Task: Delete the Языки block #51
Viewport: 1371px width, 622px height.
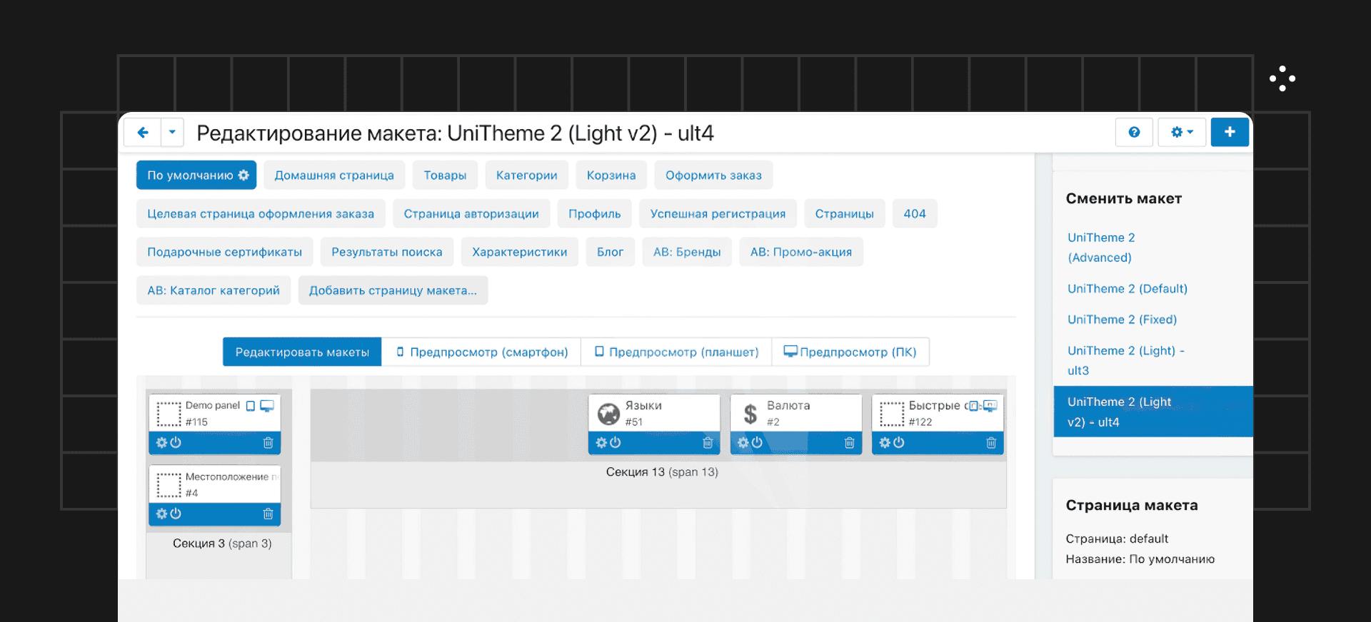Action: coord(708,443)
